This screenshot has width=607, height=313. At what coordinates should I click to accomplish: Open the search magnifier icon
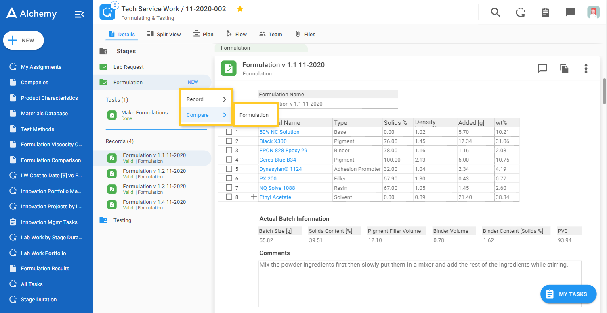[x=496, y=12]
